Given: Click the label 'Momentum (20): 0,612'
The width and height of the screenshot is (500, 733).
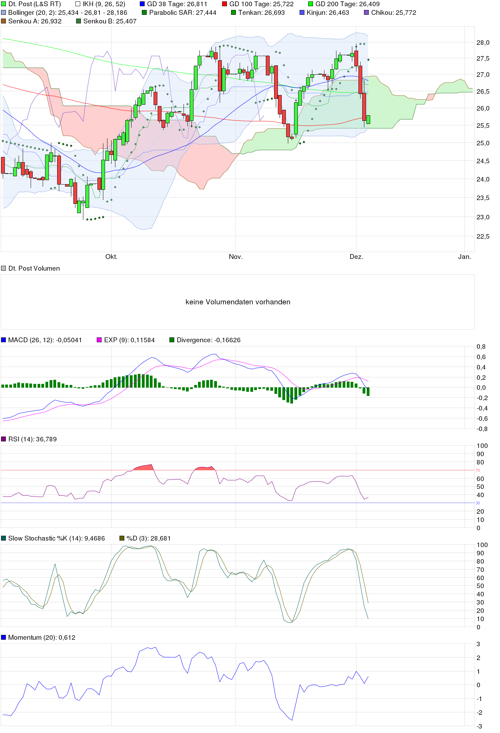Looking at the screenshot, I should (42, 638).
